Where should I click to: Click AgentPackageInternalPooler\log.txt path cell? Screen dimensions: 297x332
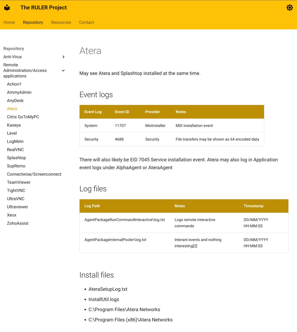(115, 240)
